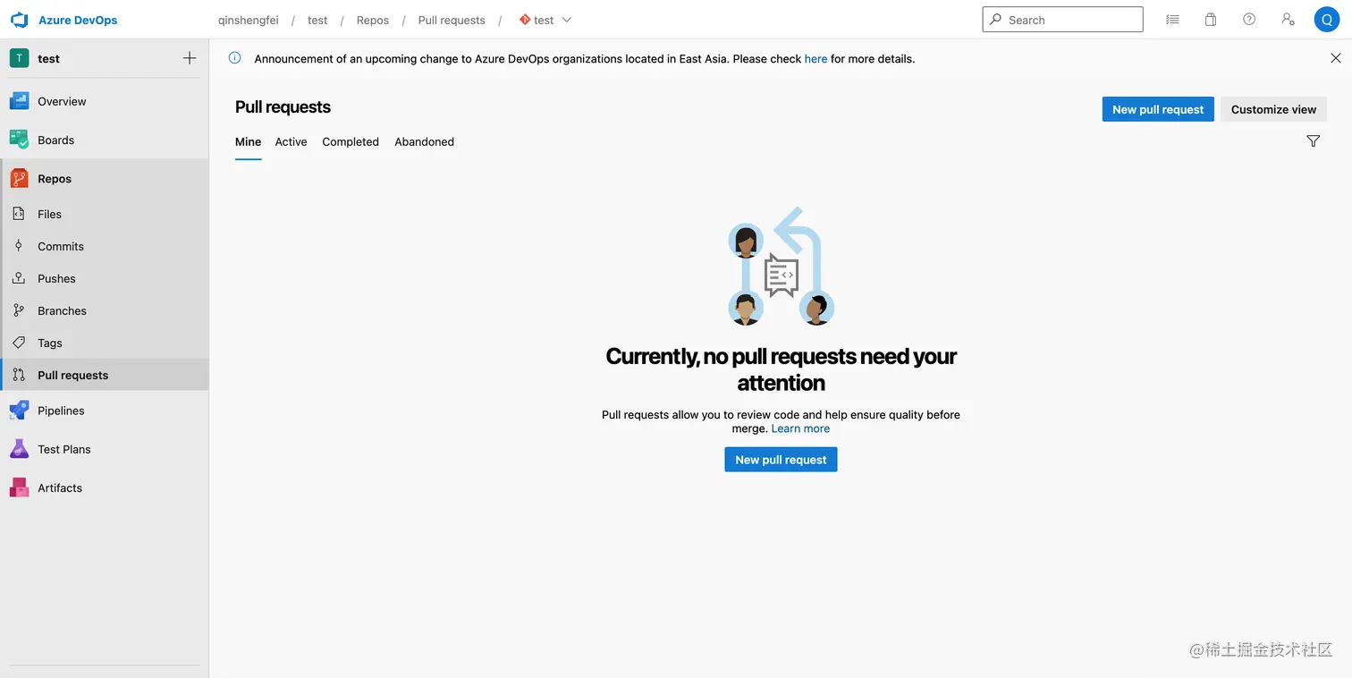Close the announcement banner
Image resolution: width=1352 pixels, height=678 pixels.
pos(1336,58)
